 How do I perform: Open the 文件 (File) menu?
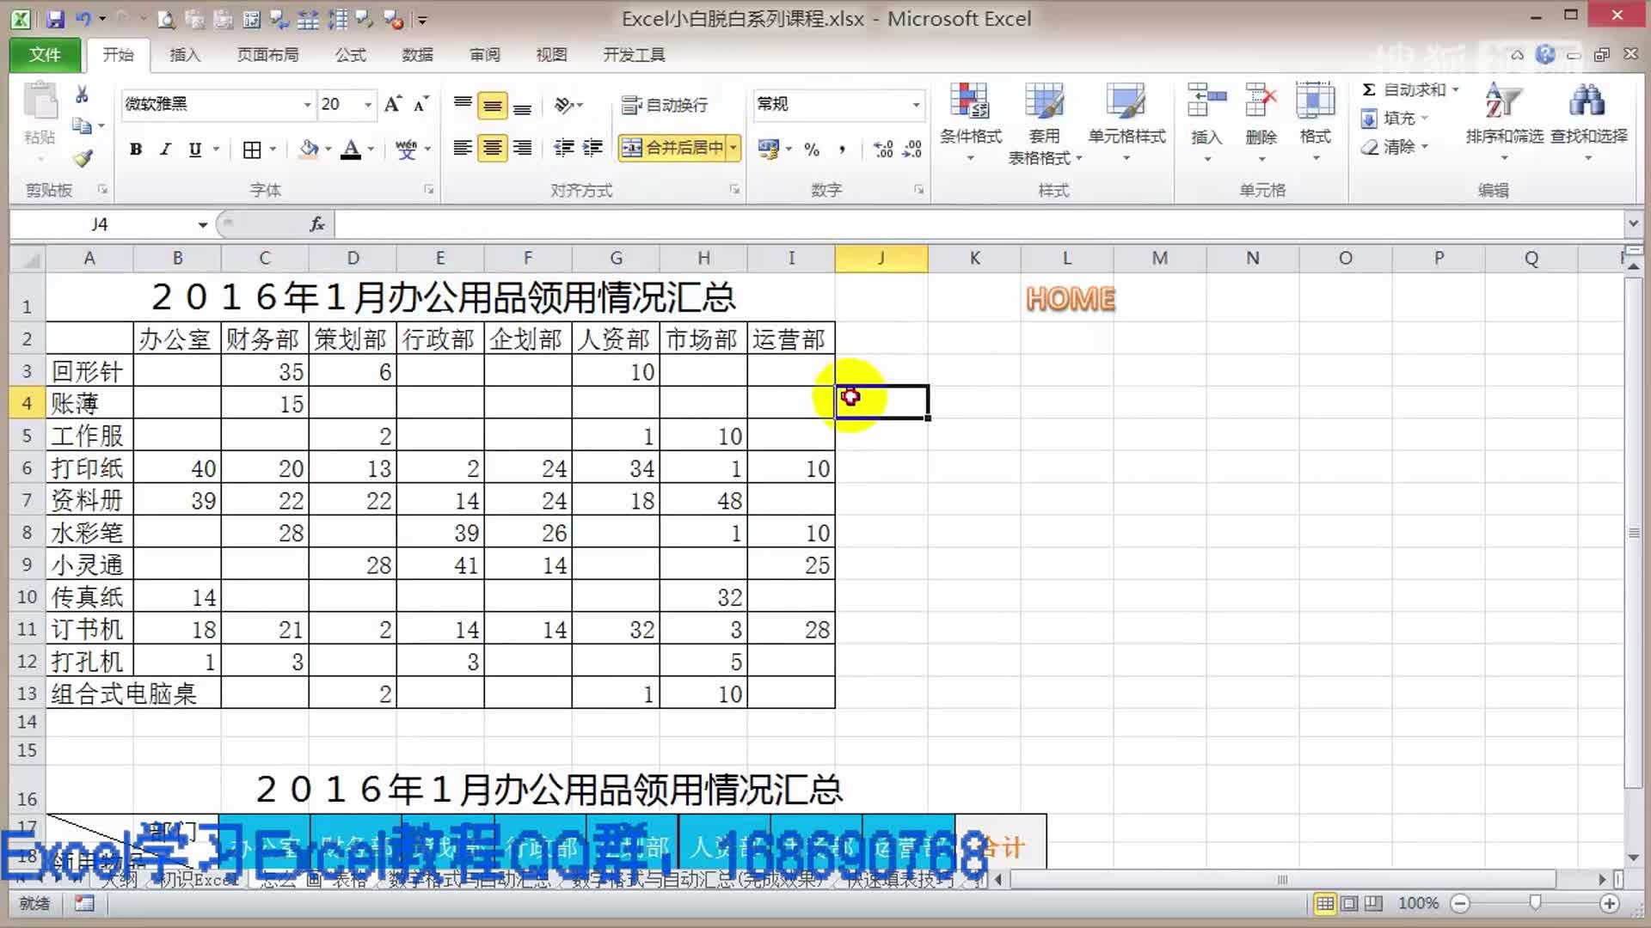(x=45, y=55)
